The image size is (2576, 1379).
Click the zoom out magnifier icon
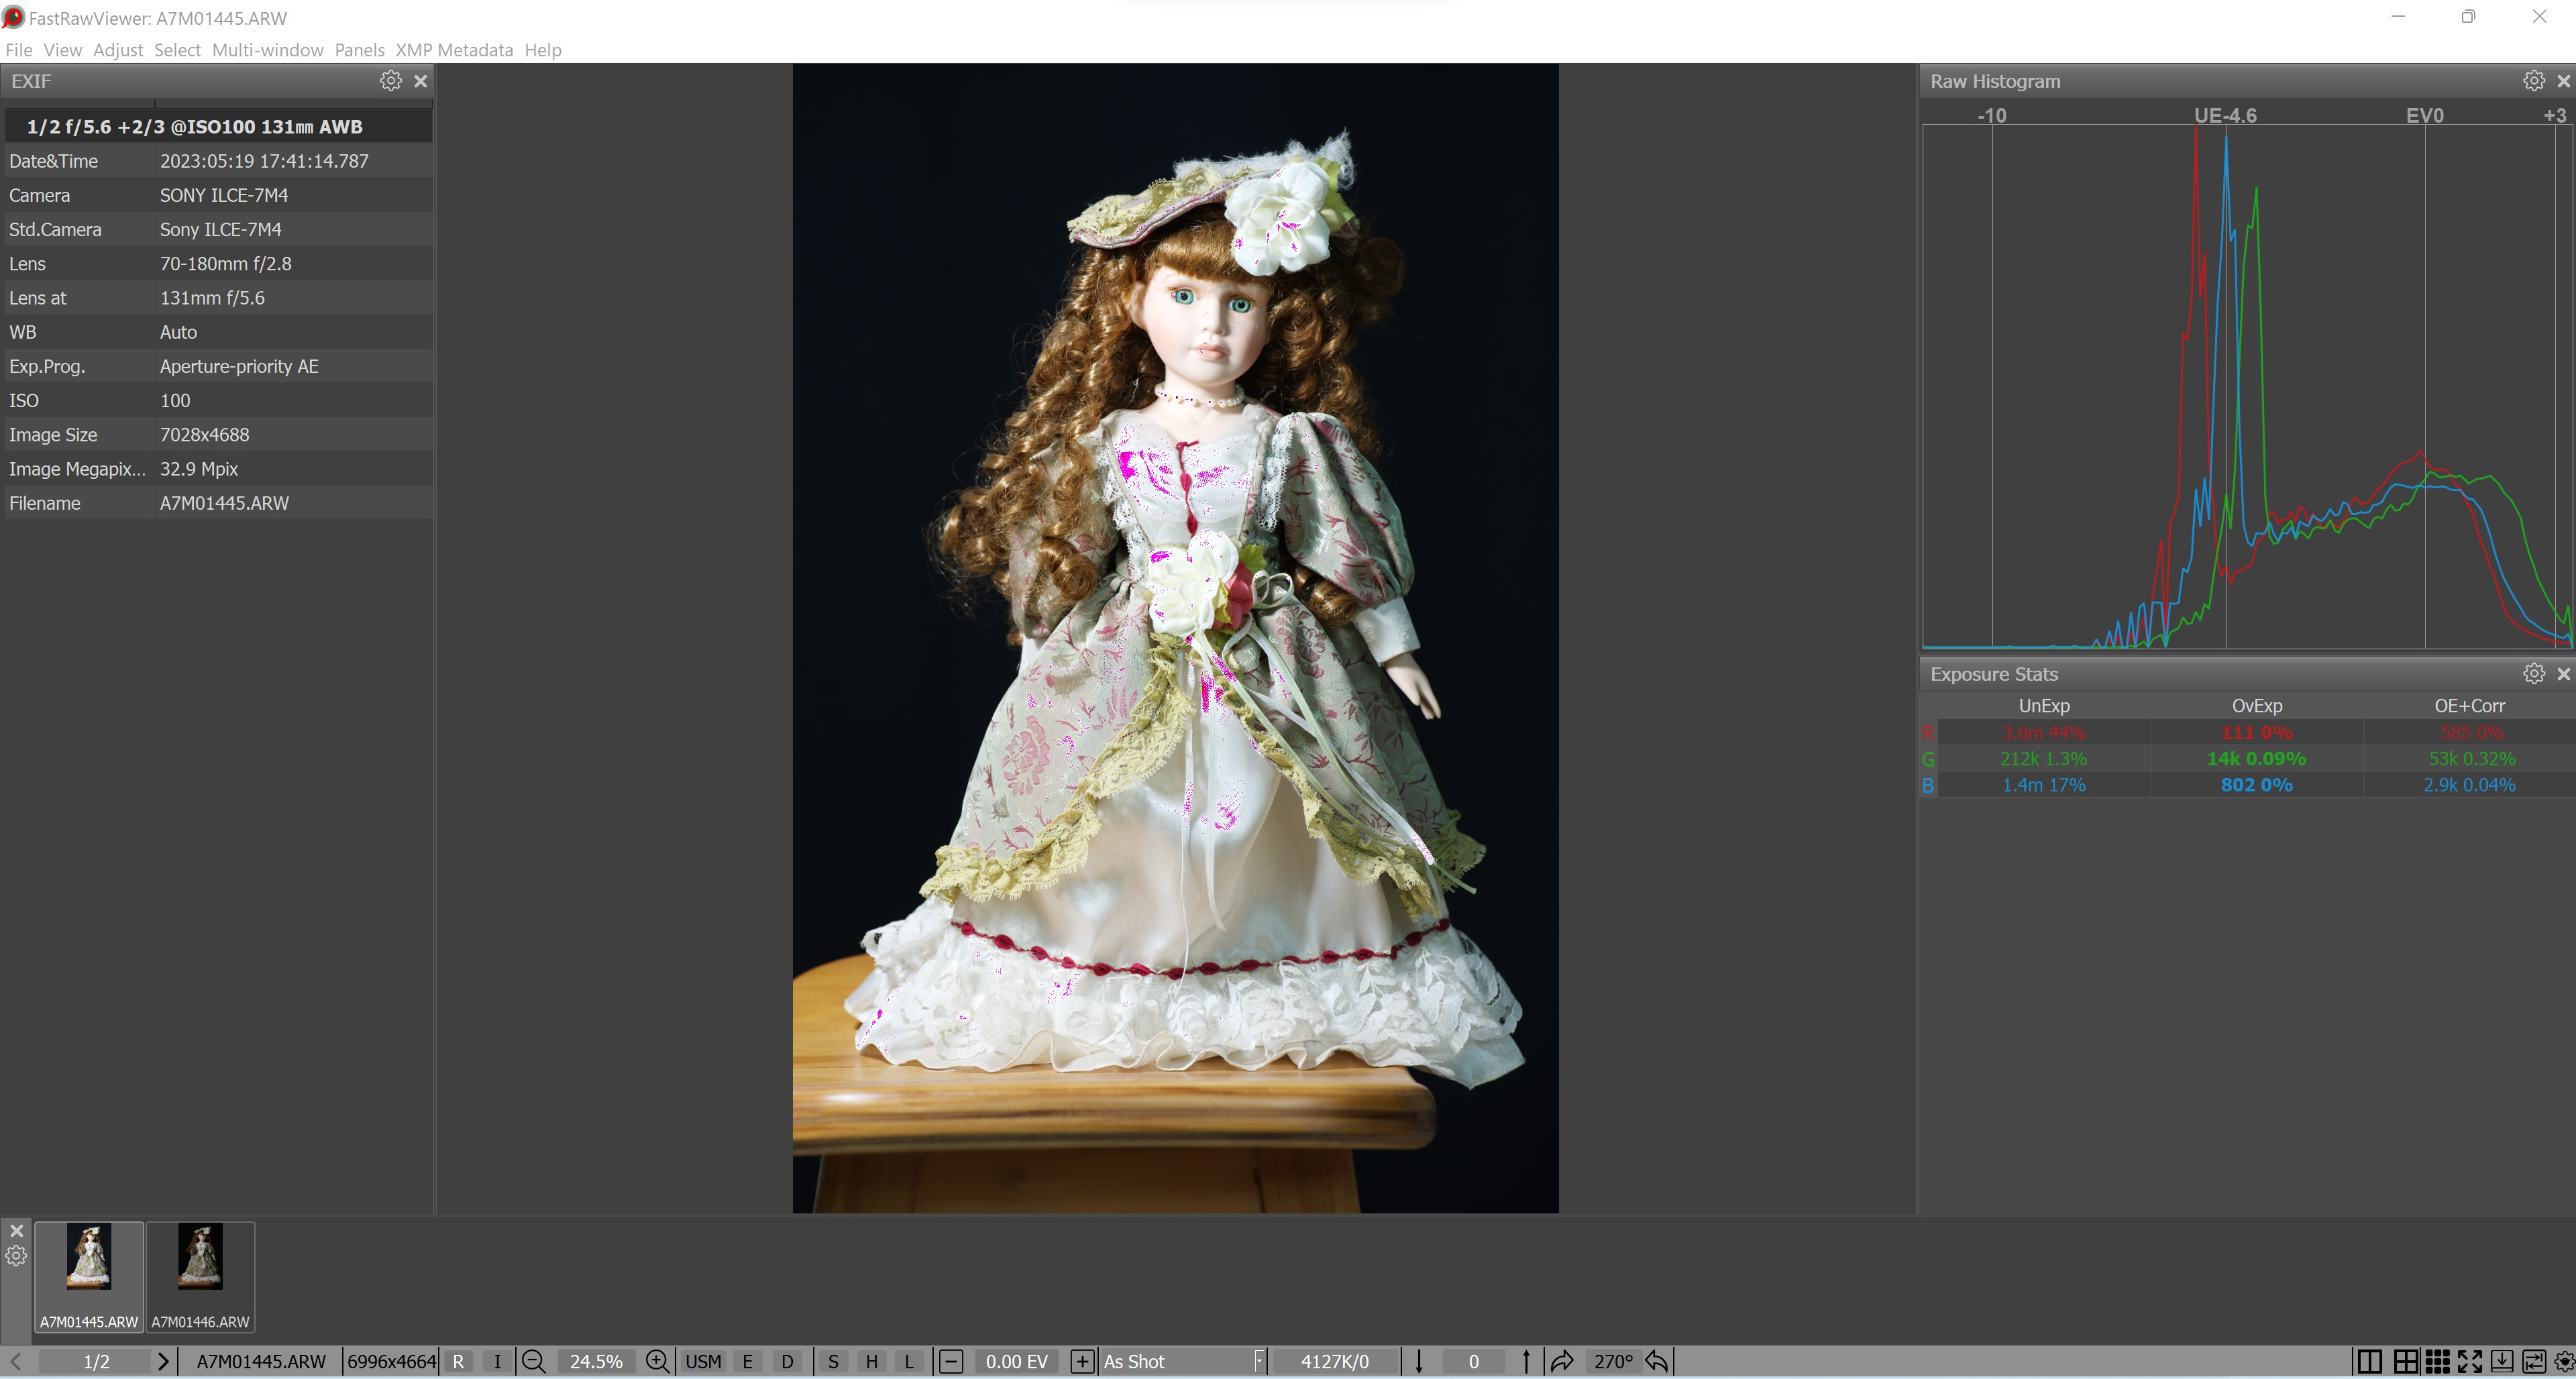[x=534, y=1361]
